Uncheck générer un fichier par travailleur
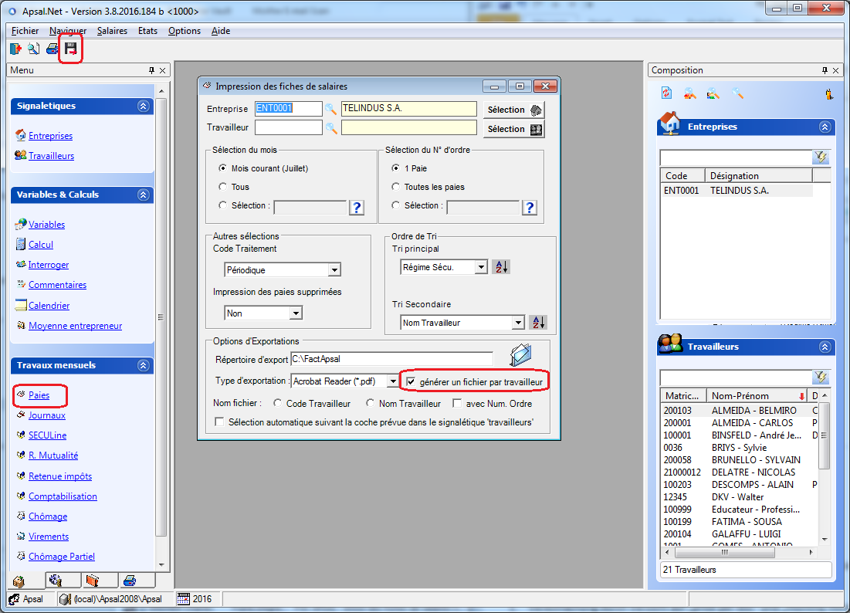Screen dimensions: 850x613 [411, 381]
